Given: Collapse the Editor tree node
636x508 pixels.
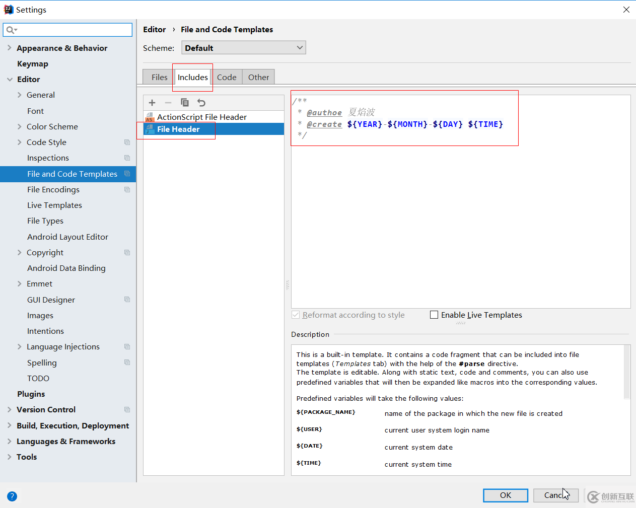Looking at the screenshot, I should click(x=10, y=80).
